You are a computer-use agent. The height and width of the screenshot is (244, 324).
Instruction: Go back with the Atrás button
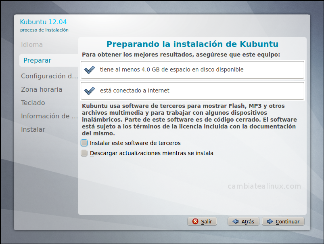click(243, 221)
